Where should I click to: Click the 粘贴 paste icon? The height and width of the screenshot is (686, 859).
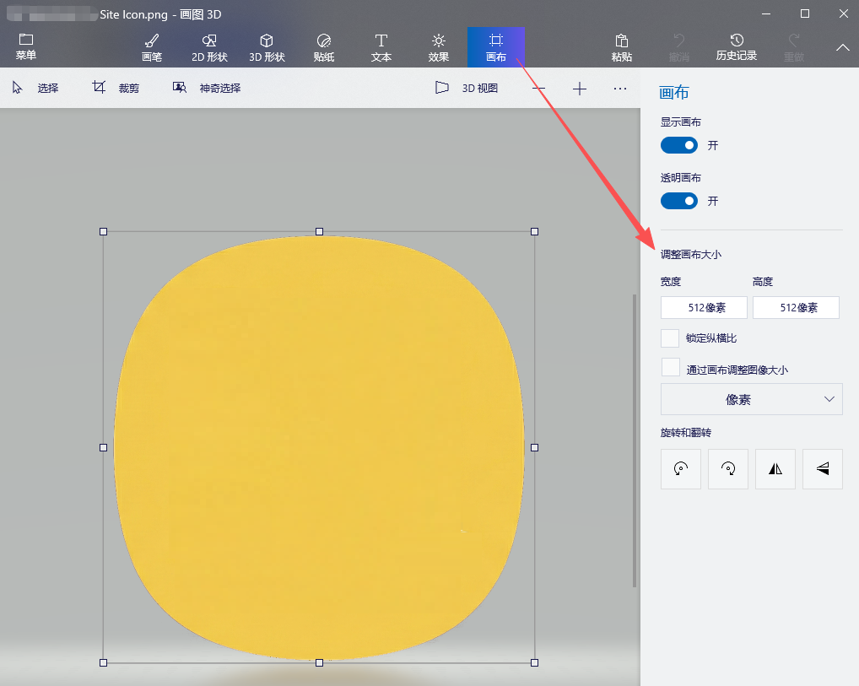(621, 41)
